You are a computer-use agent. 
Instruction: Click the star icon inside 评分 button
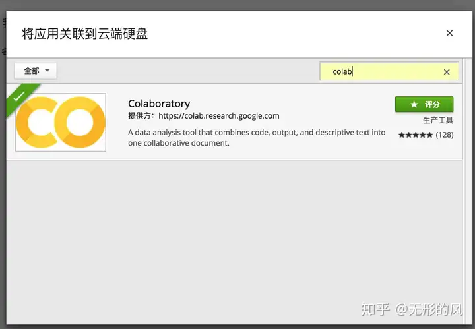point(414,104)
